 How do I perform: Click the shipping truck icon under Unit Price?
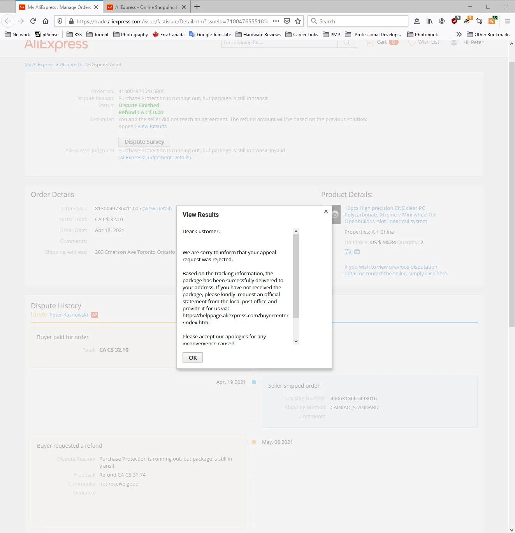tap(348, 252)
